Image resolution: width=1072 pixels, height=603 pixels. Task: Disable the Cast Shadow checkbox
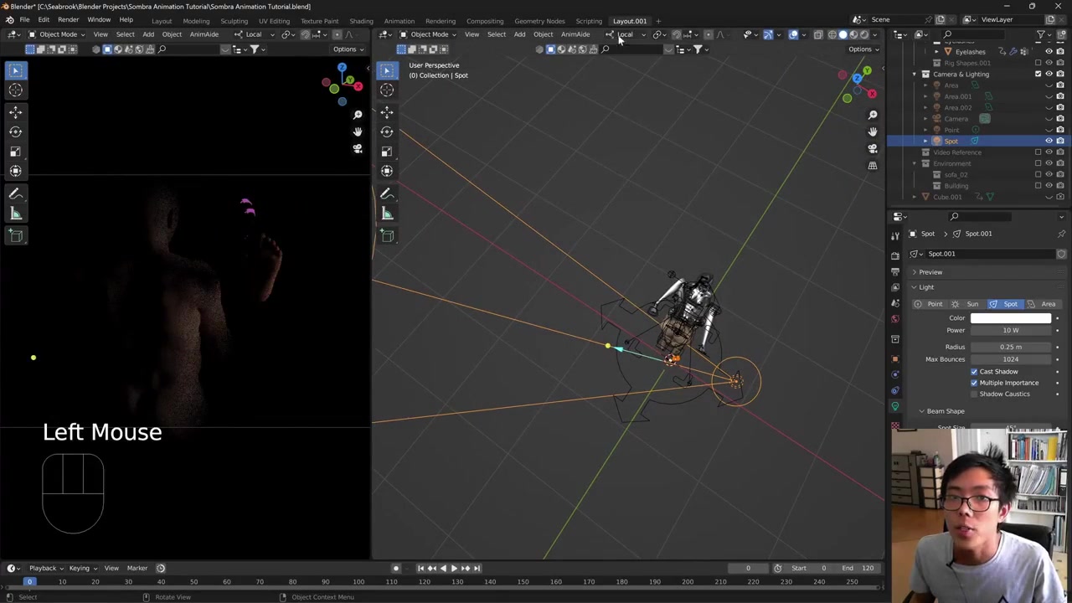[974, 371]
